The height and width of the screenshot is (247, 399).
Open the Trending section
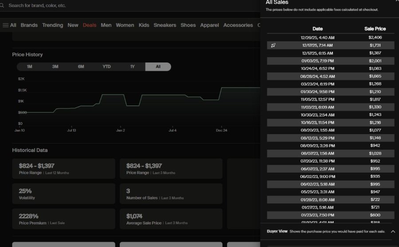point(53,25)
